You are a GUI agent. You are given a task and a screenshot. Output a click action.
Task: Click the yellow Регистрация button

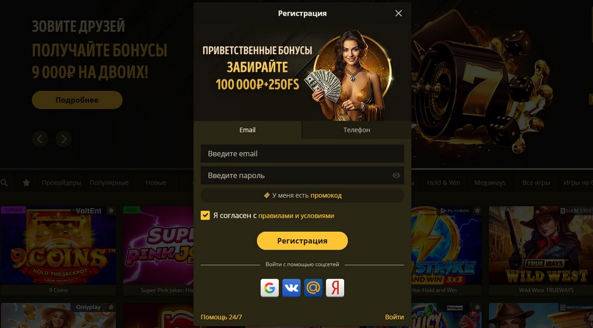302,241
